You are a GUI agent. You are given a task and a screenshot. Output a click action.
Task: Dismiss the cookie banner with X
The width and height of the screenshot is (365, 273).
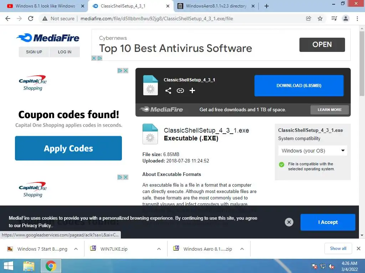pyautogui.click(x=289, y=222)
